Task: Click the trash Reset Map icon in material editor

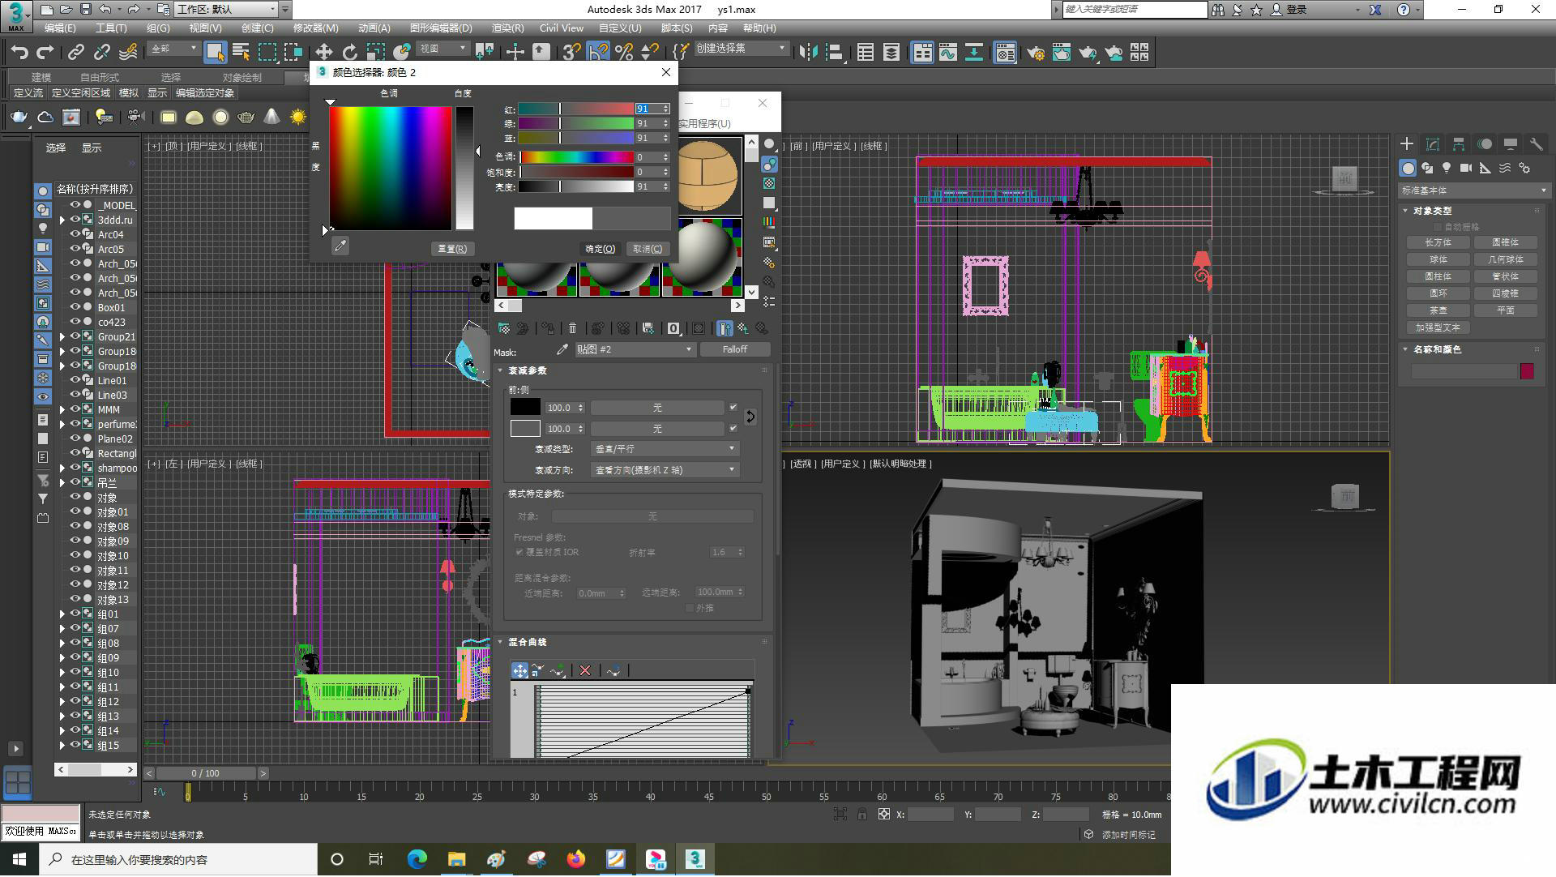Action: pyautogui.click(x=572, y=328)
